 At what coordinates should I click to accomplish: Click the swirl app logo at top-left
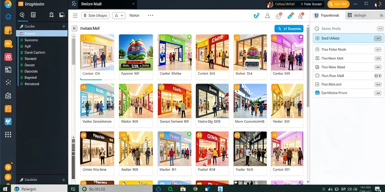tap(8, 4)
